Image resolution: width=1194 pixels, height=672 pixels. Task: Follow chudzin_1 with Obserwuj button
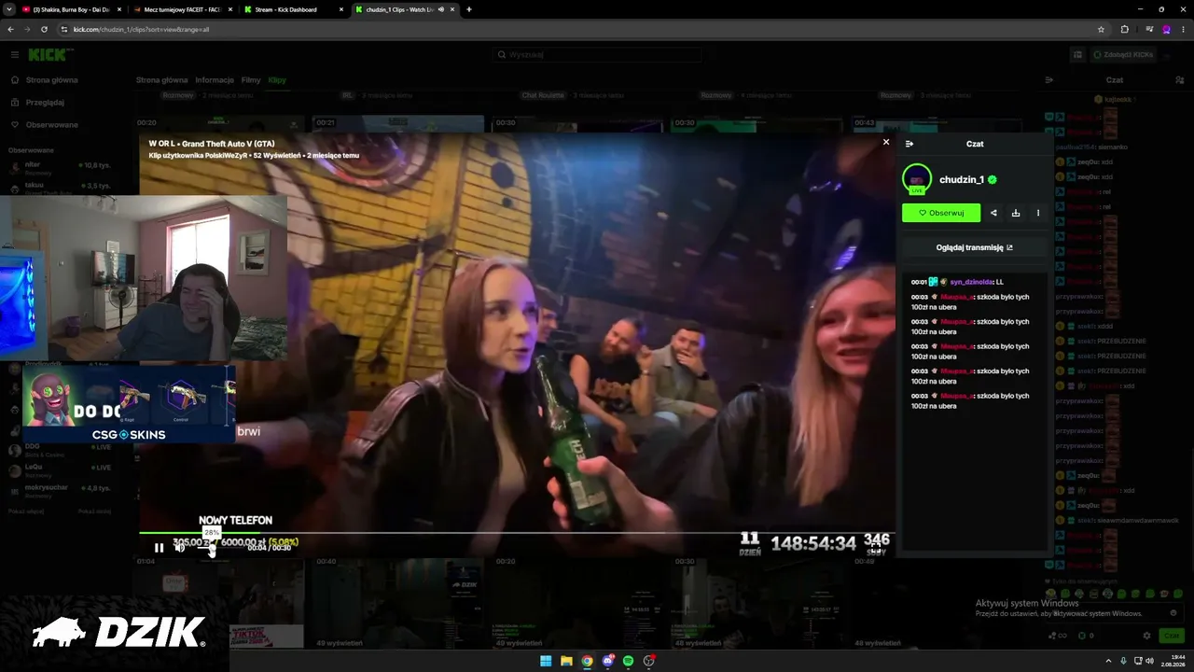coord(941,213)
